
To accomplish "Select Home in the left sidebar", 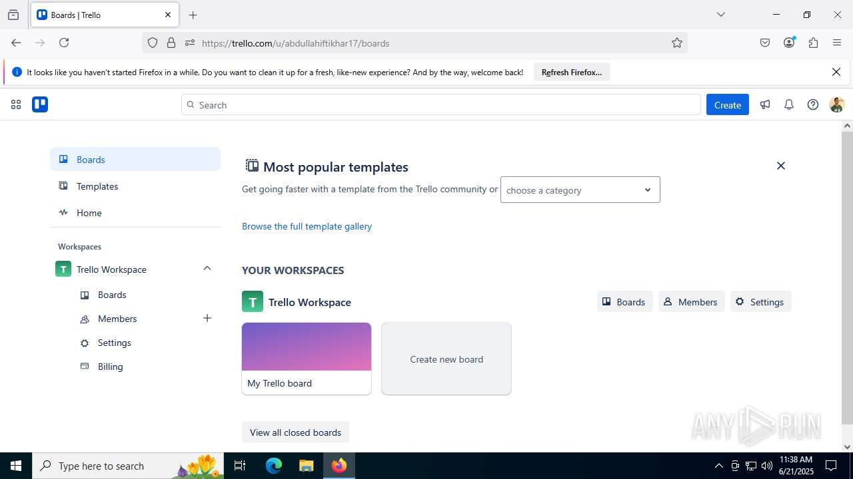I will 135,213.
